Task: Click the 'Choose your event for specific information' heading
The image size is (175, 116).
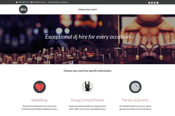Action: pyautogui.click(x=87, y=71)
